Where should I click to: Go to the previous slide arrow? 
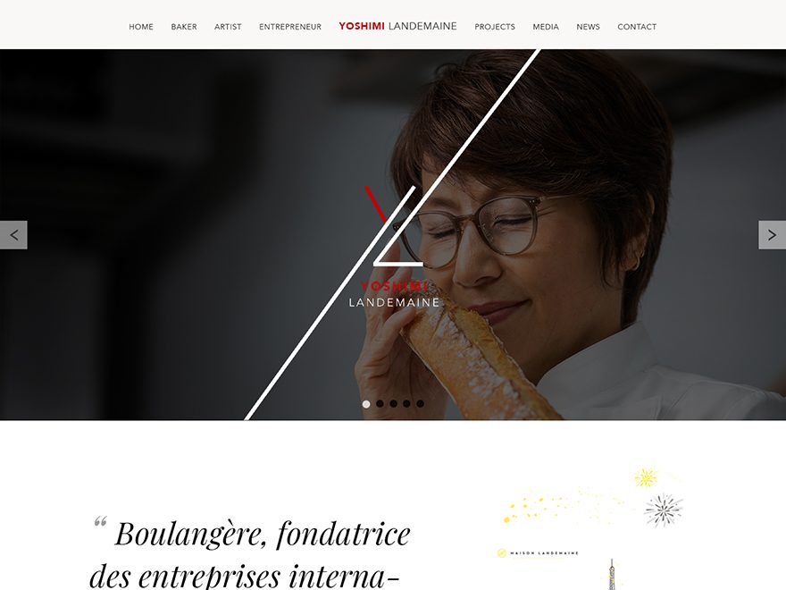coord(13,235)
